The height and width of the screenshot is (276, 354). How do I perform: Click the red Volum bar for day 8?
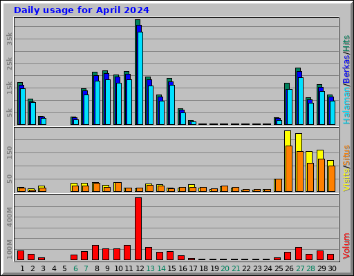click(x=95, y=253)
